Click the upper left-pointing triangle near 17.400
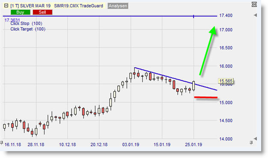The image size is (268, 158). pyautogui.click(x=255, y=15)
